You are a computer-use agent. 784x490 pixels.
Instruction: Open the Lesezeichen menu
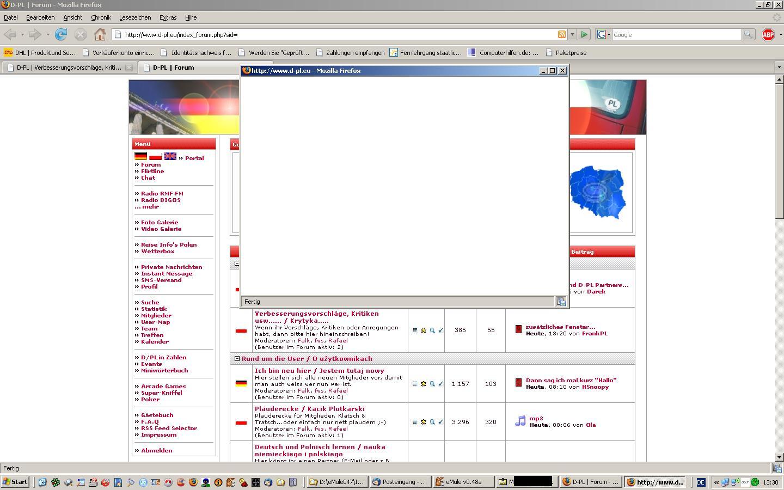tap(134, 17)
